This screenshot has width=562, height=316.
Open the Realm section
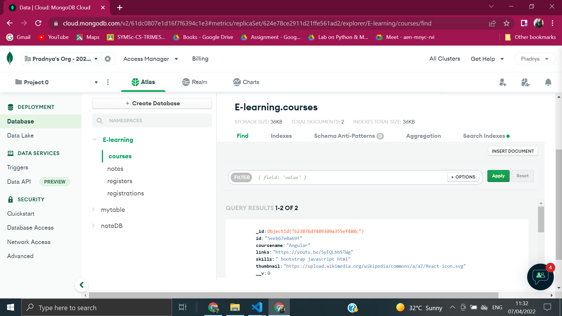(x=194, y=82)
